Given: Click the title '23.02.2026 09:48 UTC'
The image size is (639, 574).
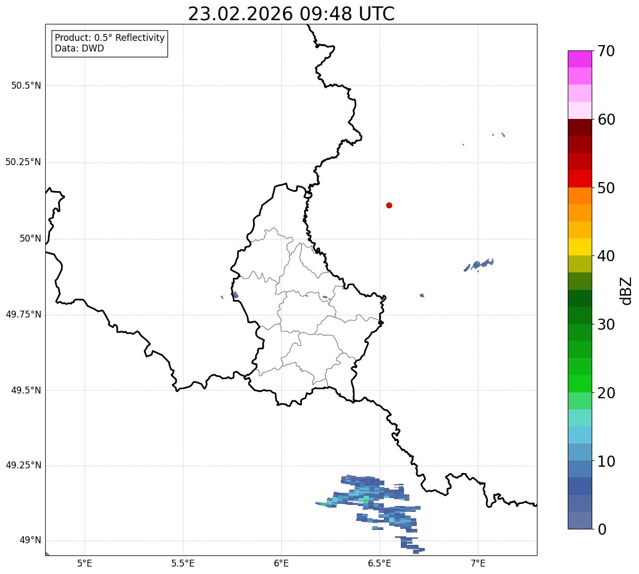Looking at the screenshot, I should coord(291,14).
